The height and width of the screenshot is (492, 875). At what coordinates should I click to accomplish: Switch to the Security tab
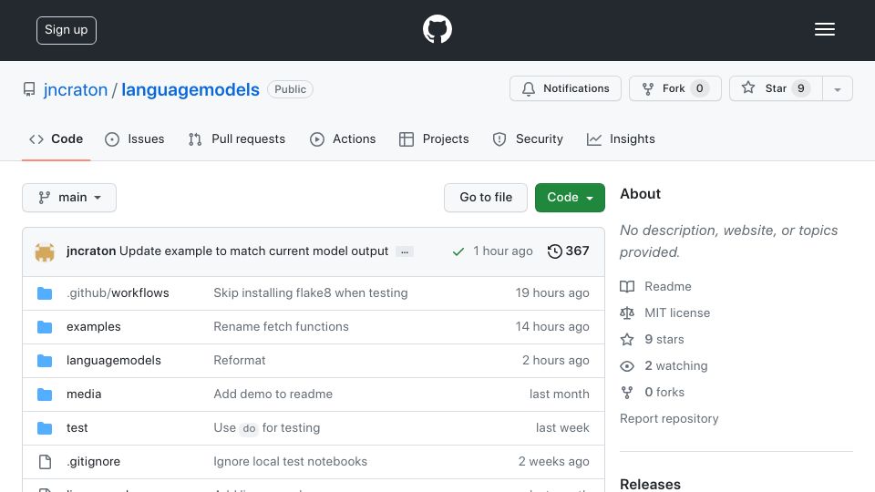click(x=528, y=138)
